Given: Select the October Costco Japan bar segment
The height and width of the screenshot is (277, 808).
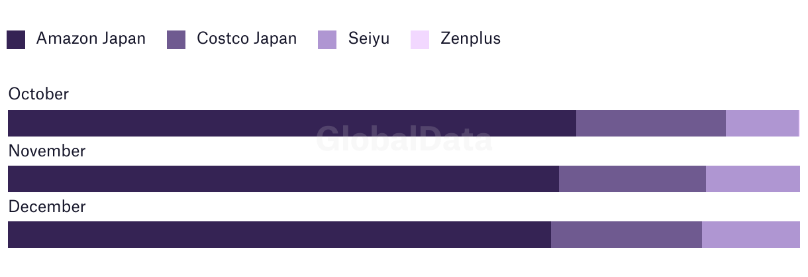Looking at the screenshot, I should 651,123.
